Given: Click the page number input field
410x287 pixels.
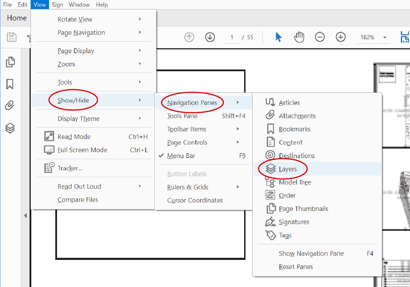Looking at the screenshot, I should [232, 37].
